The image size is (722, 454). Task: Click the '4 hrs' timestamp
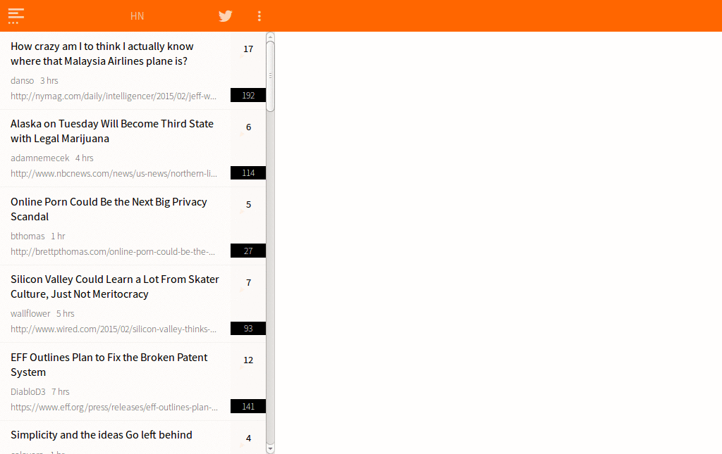(x=85, y=158)
